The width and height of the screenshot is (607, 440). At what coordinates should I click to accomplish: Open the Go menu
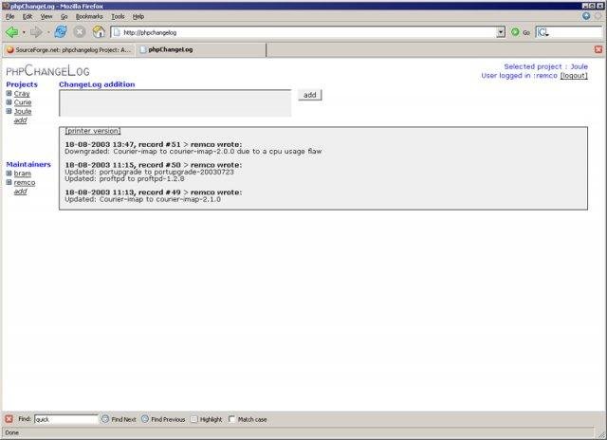click(x=64, y=16)
